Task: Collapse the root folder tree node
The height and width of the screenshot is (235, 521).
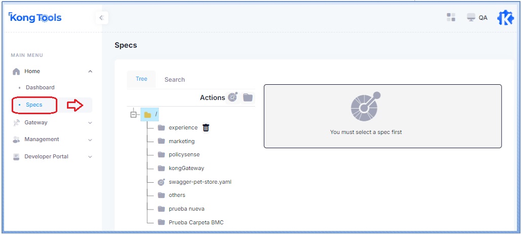Action: point(133,115)
